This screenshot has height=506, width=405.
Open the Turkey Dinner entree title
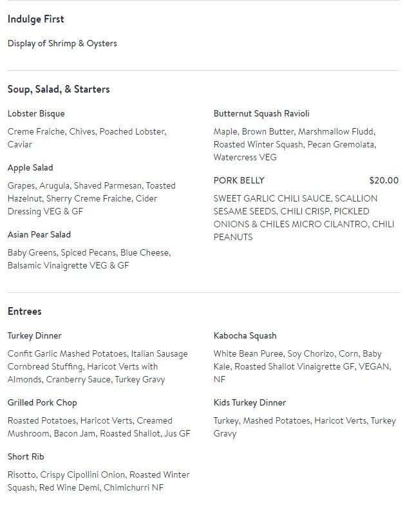pos(35,336)
